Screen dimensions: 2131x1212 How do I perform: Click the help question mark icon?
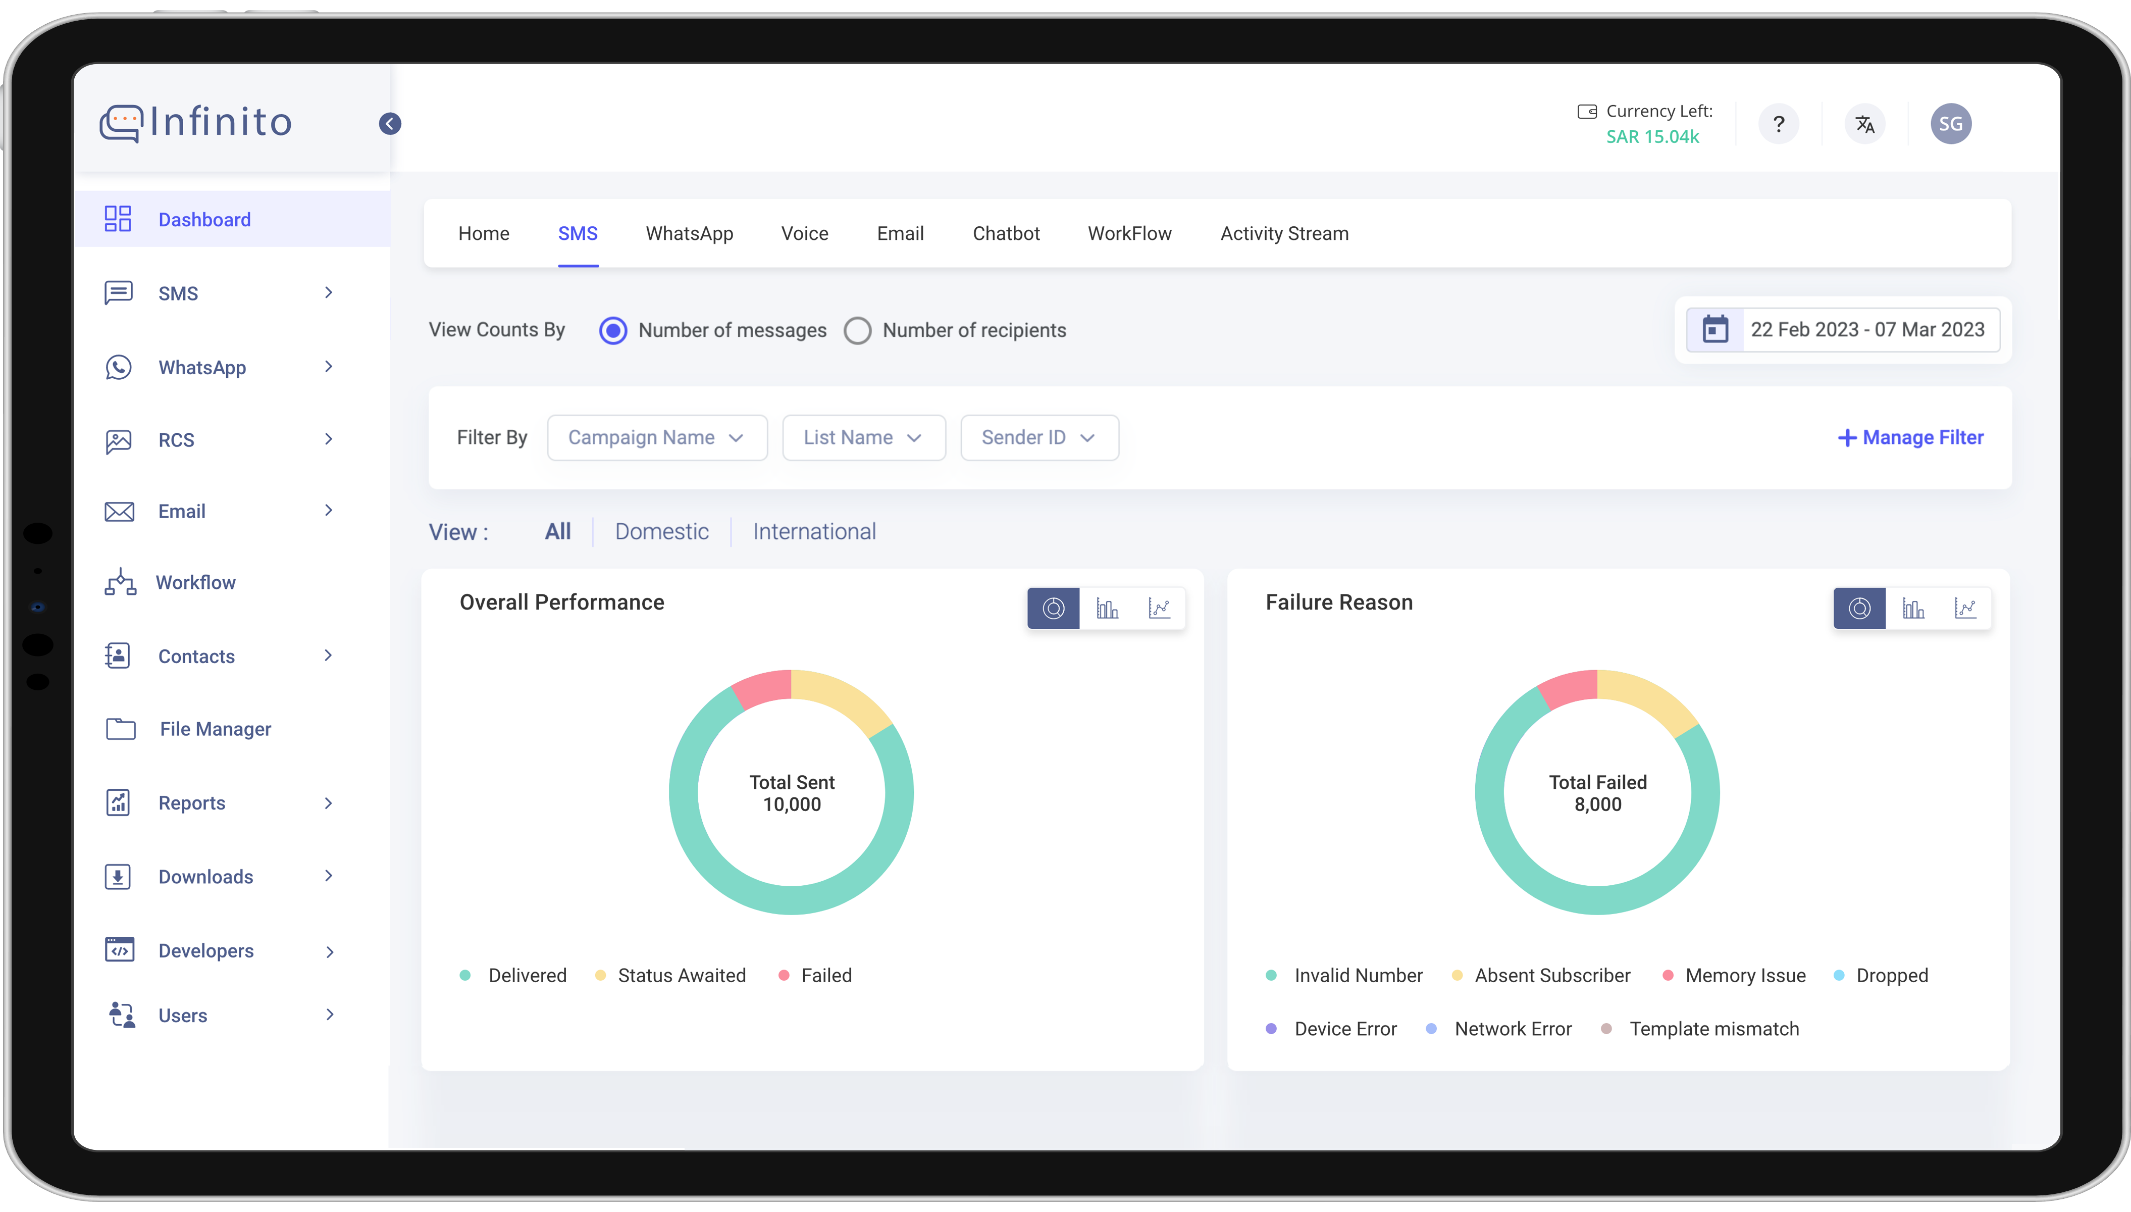(x=1778, y=124)
